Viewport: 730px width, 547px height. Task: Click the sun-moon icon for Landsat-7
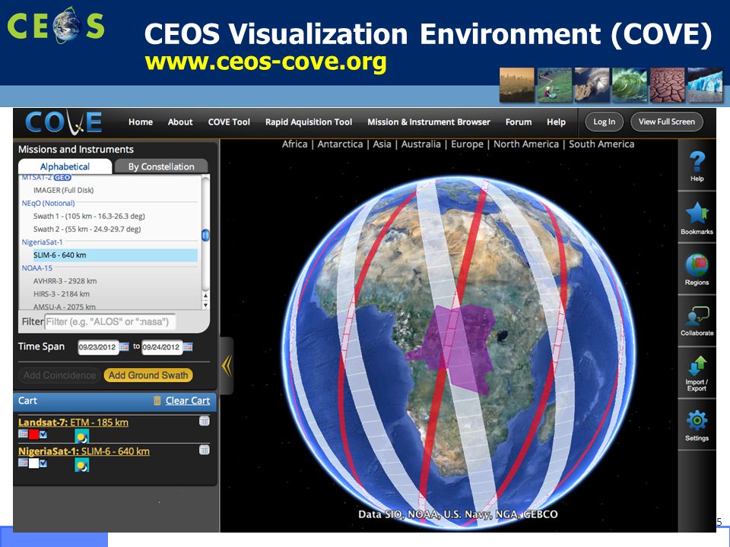coord(82,436)
